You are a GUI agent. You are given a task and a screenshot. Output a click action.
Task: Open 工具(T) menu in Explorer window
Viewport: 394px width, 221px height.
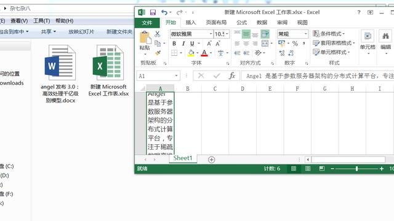point(42,21)
